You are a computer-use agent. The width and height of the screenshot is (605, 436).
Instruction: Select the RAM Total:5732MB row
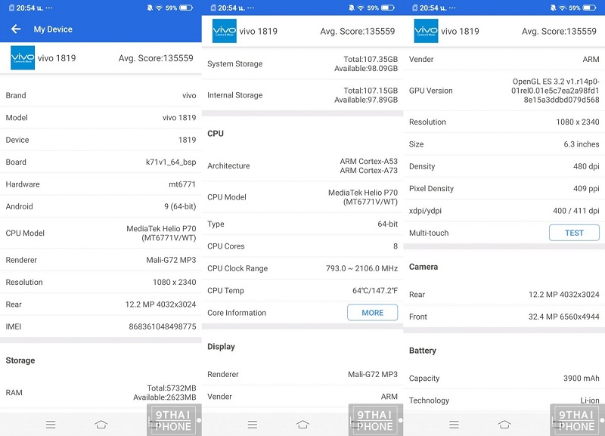(x=101, y=392)
